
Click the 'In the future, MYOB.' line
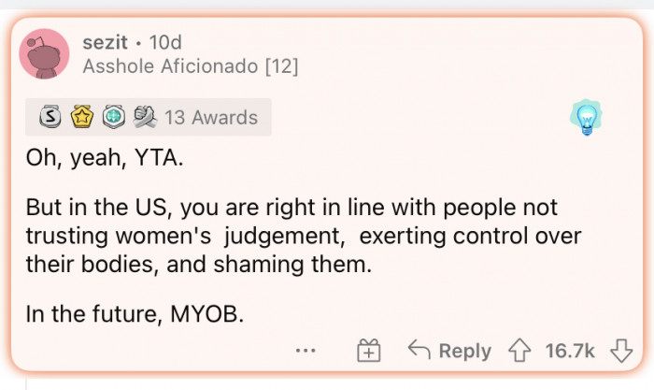[x=135, y=313]
